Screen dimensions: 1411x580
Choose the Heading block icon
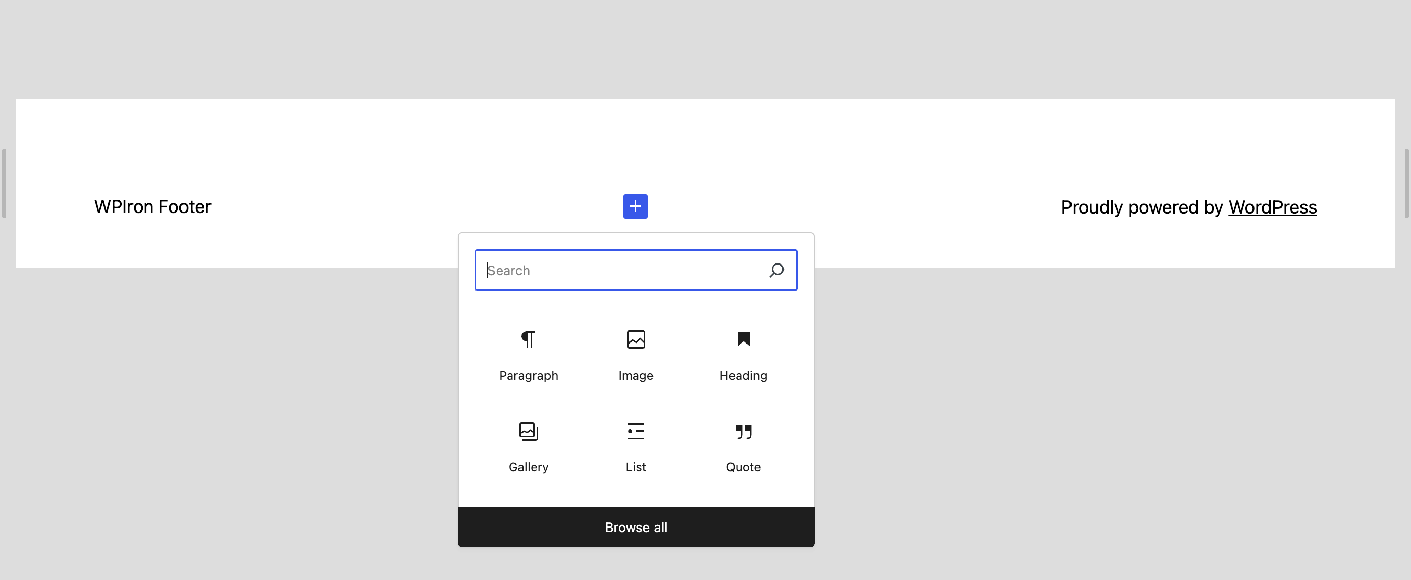pyautogui.click(x=743, y=339)
